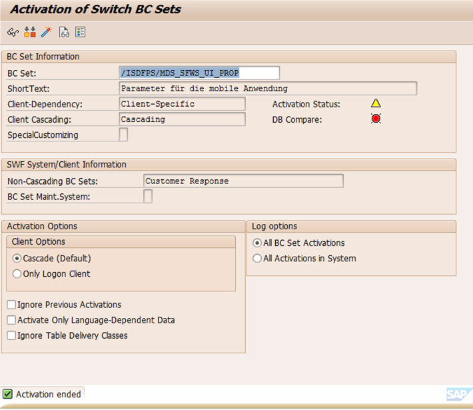Click the yellow Activation Status triangle
The width and height of the screenshot is (473, 410).
pyautogui.click(x=376, y=103)
